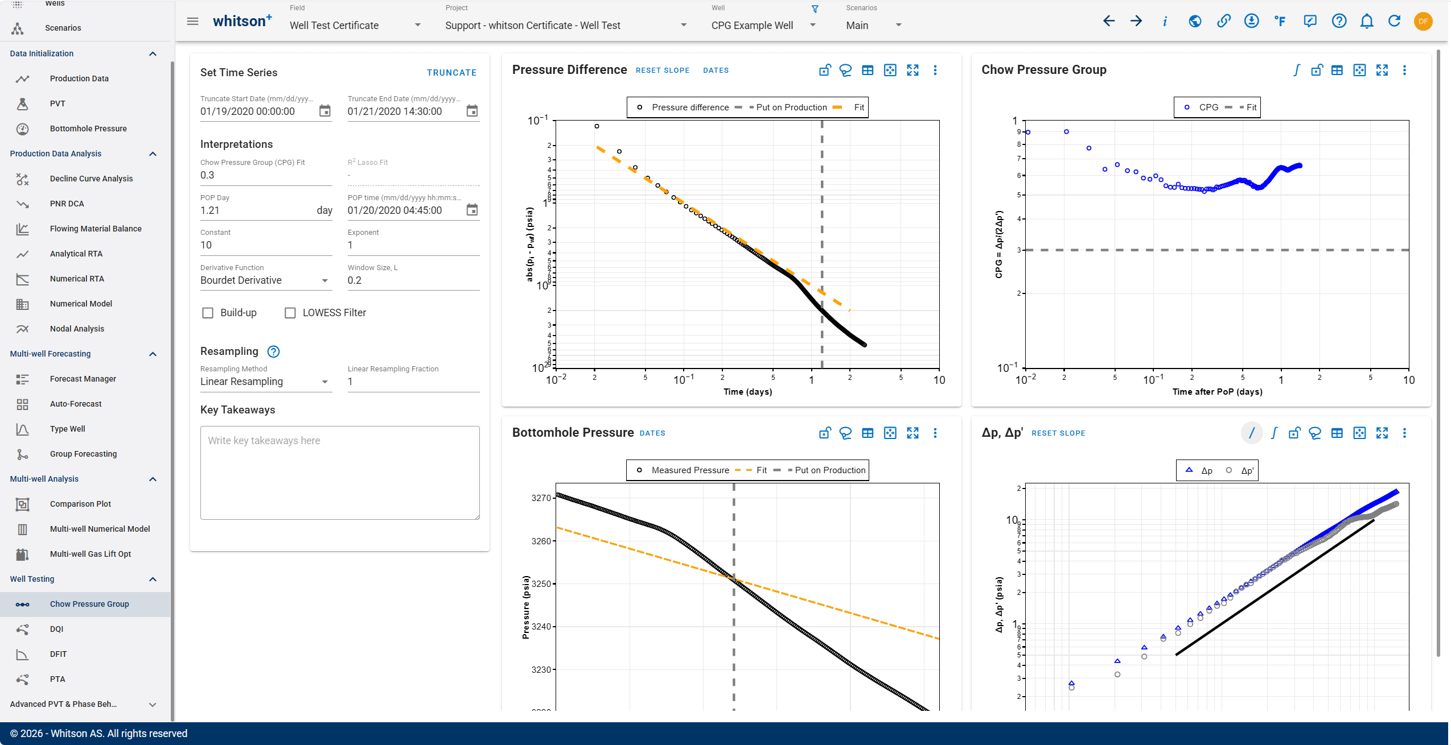Open the hamburger menu icon
1451x745 pixels.
click(x=192, y=22)
